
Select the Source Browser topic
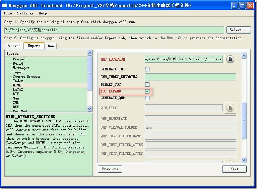click(27, 76)
